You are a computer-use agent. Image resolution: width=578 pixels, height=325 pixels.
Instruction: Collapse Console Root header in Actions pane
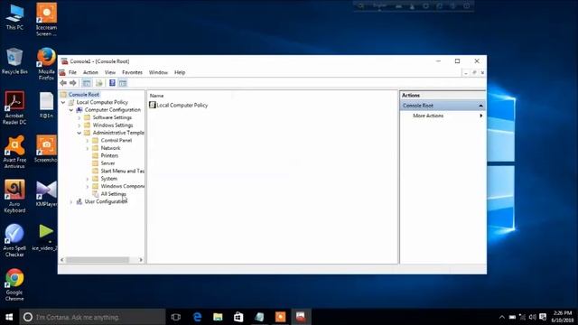pos(480,106)
